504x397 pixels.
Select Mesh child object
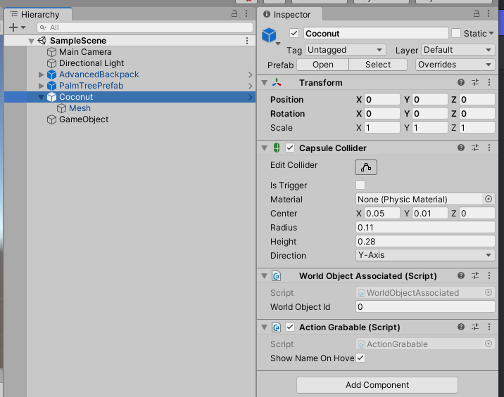(80, 108)
